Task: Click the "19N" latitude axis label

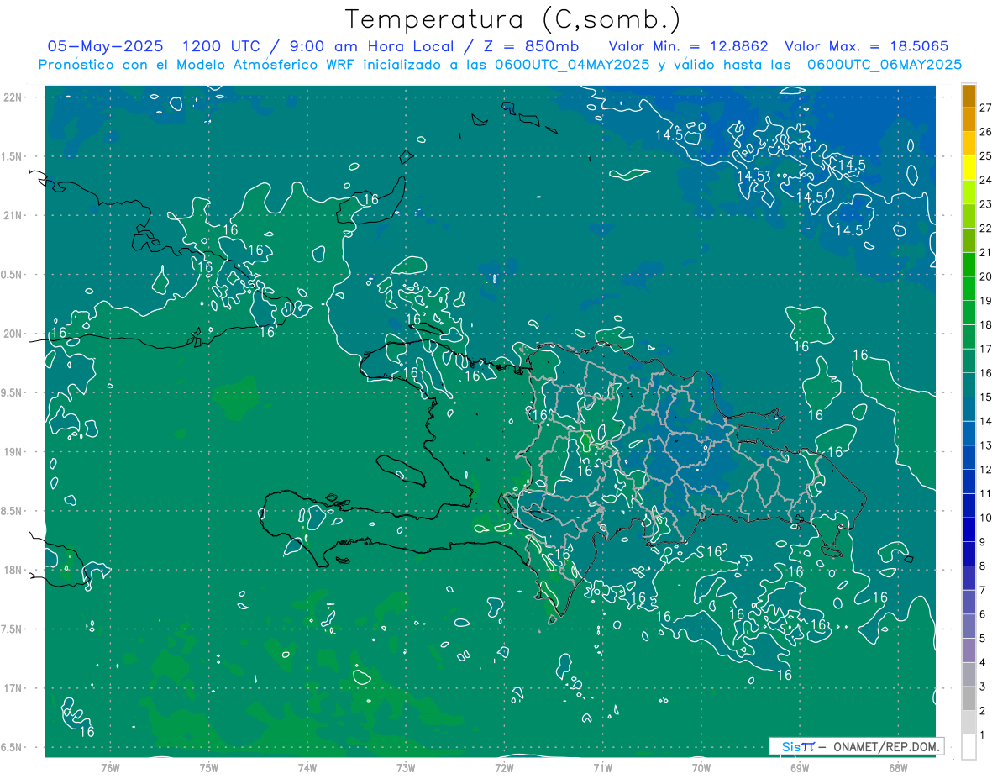Action: [x=12, y=452]
